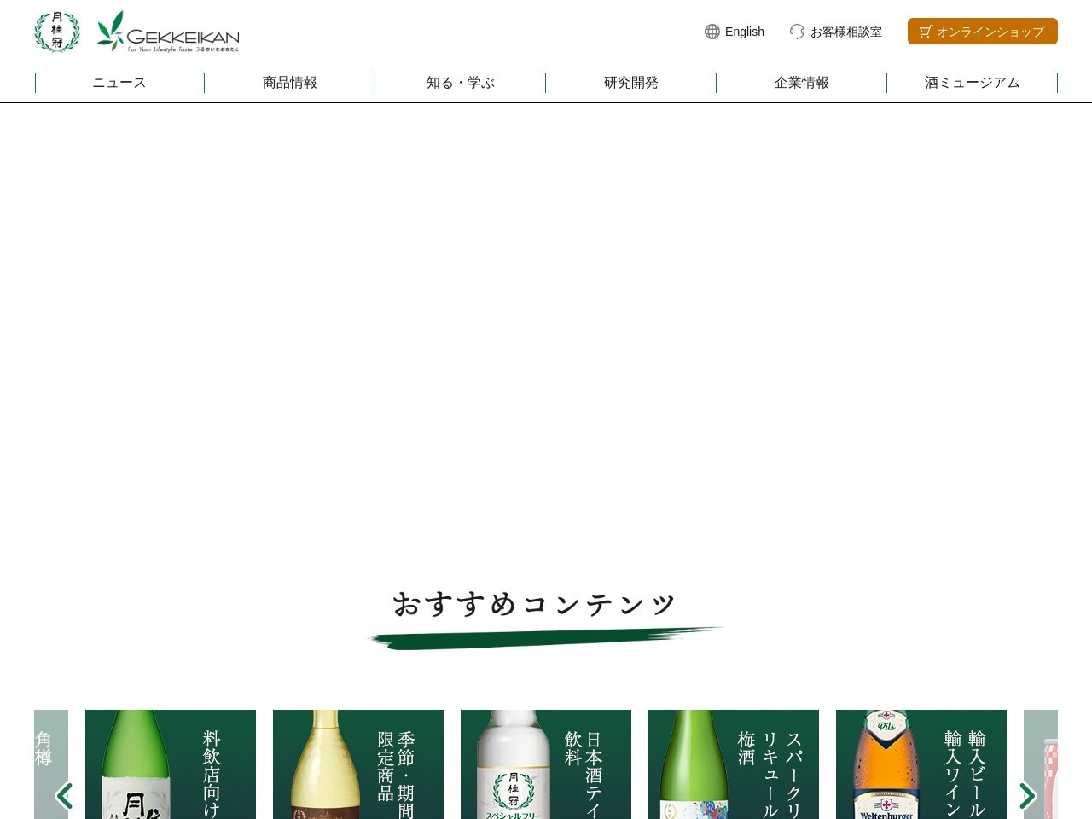Open the 料飲店向け product card
Image resolution: width=1092 pixels, height=819 pixels.
point(171,764)
